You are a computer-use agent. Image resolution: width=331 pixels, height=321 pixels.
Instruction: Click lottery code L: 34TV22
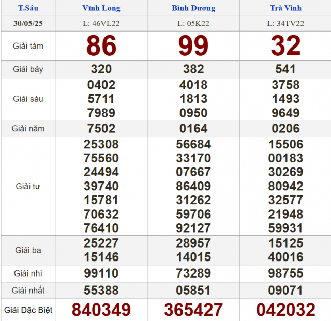click(285, 23)
